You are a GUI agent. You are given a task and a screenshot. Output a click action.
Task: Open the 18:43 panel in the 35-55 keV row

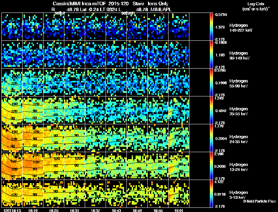click(x=116, y=110)
